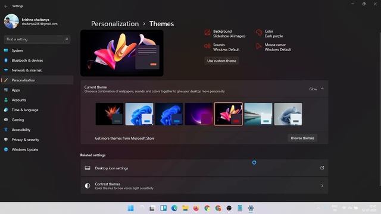The image size is (381, 214).
Task: Click 'Get more themes from Microsoft Store' text
Action: [x=124, y=139]
